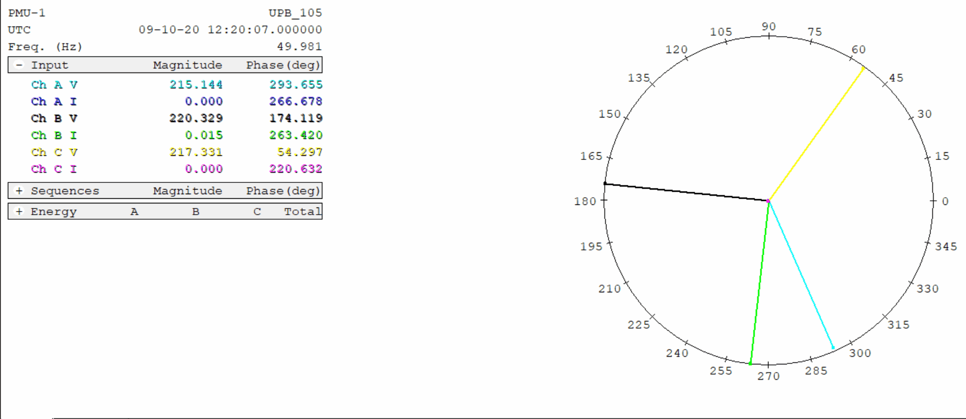
Task: Click the UTC timestamp value
Action: click(230, 30)
